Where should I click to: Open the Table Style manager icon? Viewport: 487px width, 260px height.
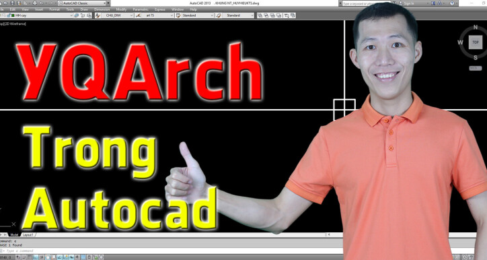(178, 15)
